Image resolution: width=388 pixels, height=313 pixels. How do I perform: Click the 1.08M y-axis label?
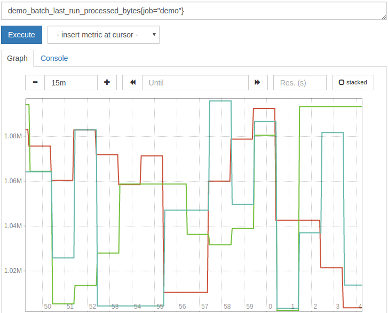click(x=13, y=136)
